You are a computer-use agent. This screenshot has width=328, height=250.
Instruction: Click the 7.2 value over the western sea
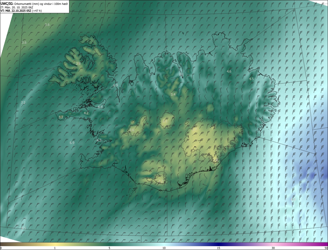coord(23,103)
